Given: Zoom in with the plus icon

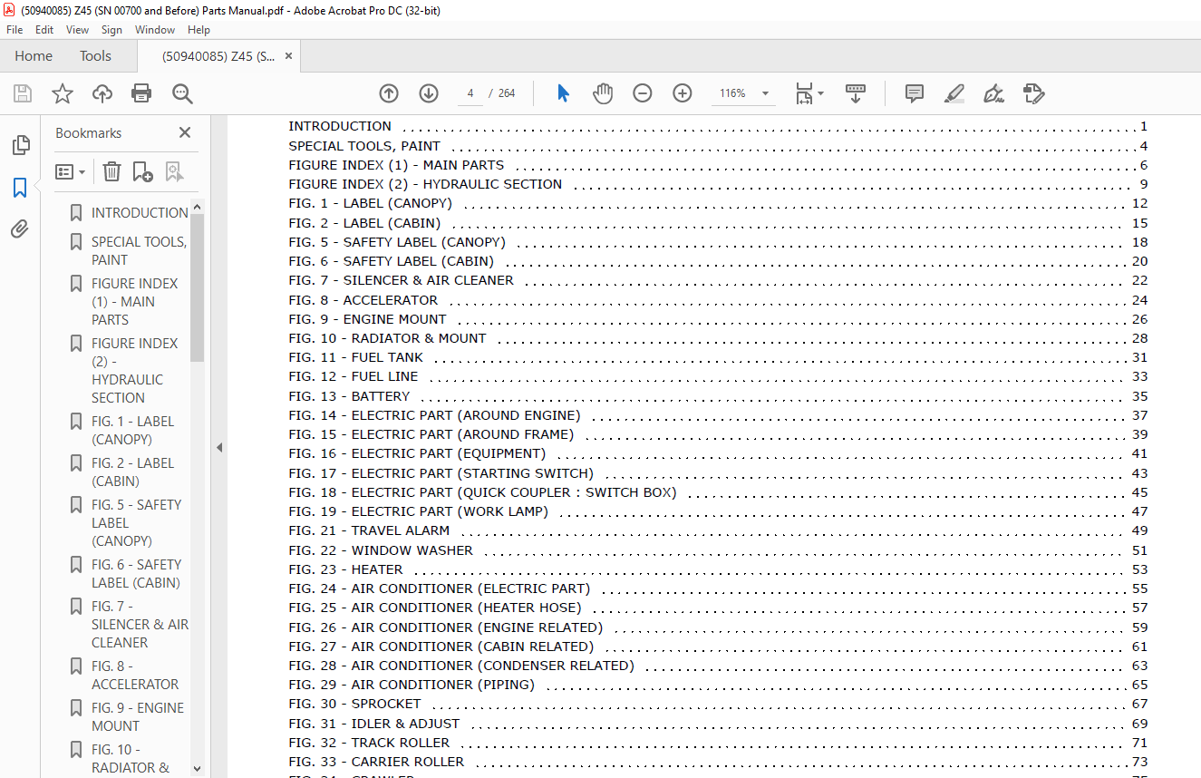Looking at the screenshot, I should [x=683, y=93].
